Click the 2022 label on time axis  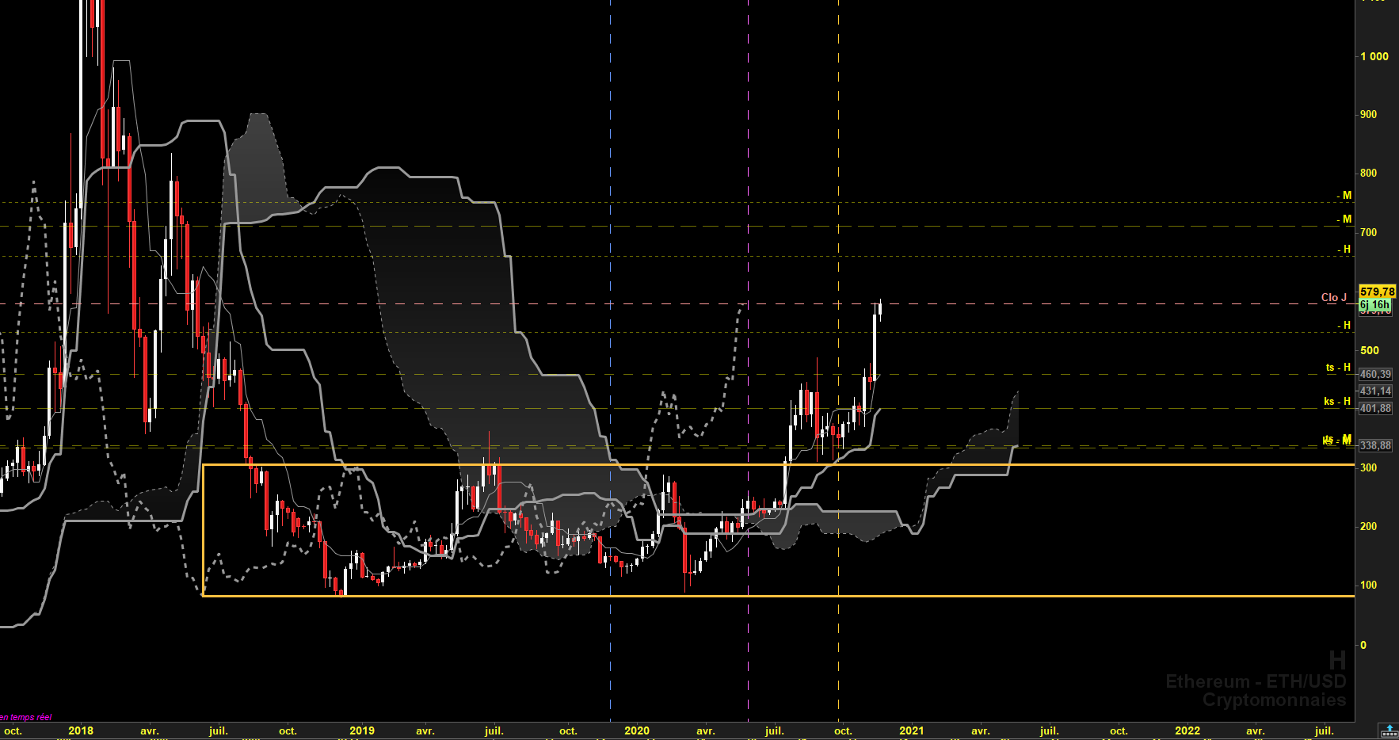pyautogui.click(x=1187, y=730)
